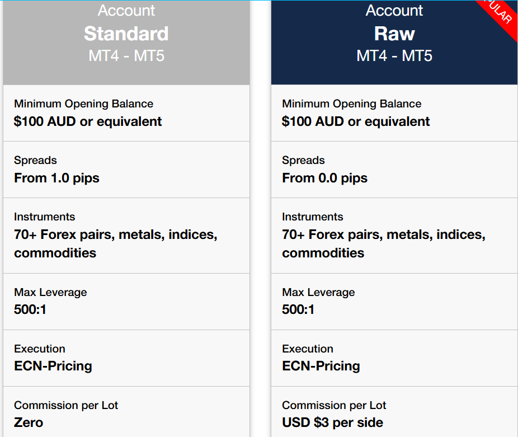Select the From 0.0 pips spread value

pyautogui.click(x=324, y=178)
